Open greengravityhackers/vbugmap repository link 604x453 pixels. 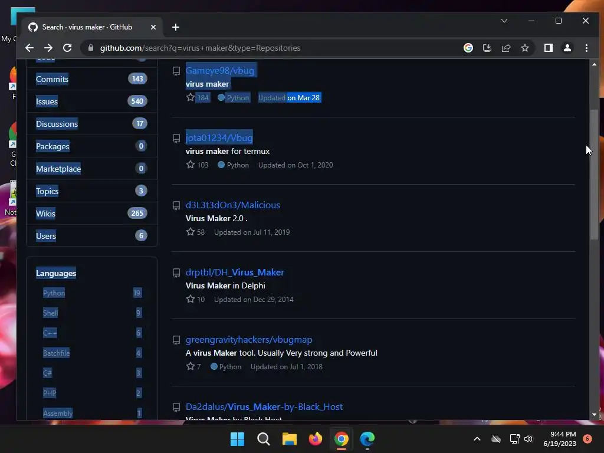point(249,339)
